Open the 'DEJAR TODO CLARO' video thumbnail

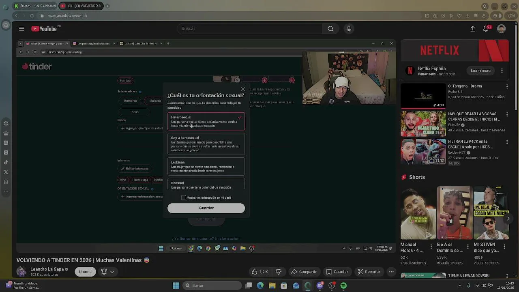coord(423,124)
